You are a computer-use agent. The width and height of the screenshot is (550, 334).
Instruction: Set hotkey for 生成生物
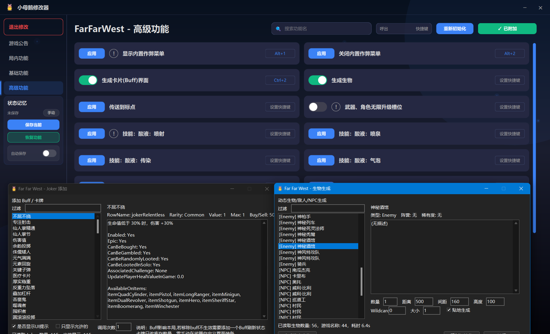[510, 80]
